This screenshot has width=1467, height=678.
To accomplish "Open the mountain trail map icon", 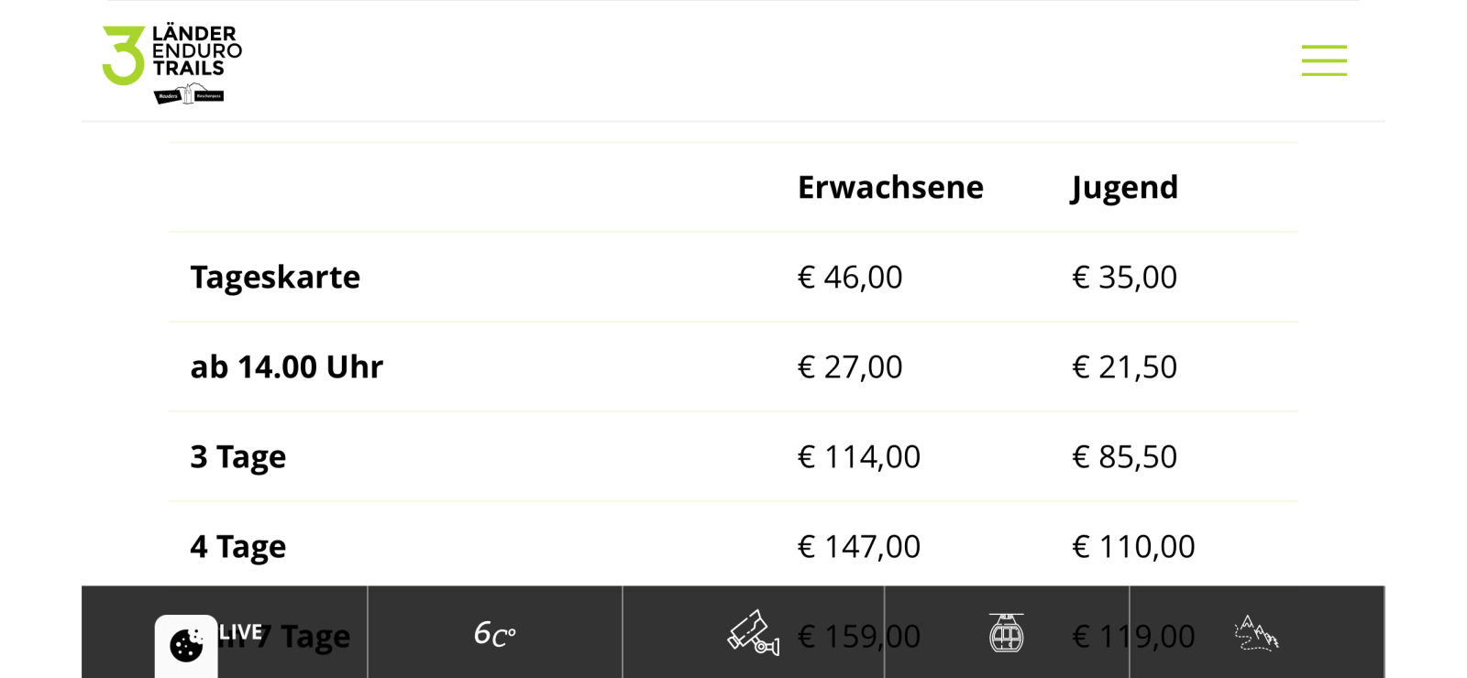I will pyautogui.click(x=1256, y=633).
